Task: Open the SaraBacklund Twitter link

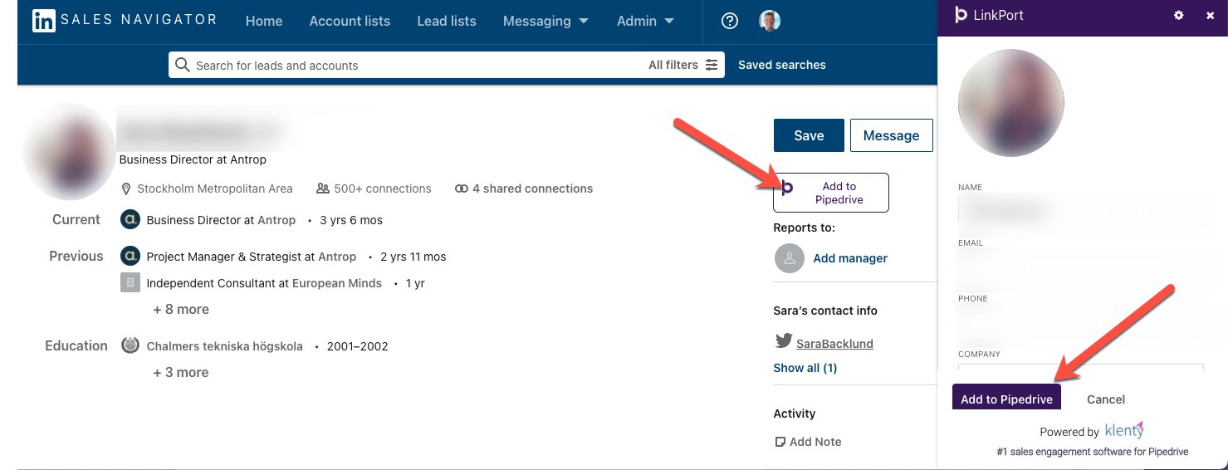Action: 834,343
